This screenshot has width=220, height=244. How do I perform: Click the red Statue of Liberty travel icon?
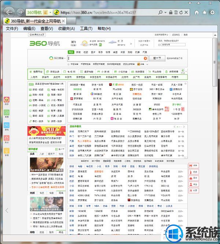(x=191, y=172)
